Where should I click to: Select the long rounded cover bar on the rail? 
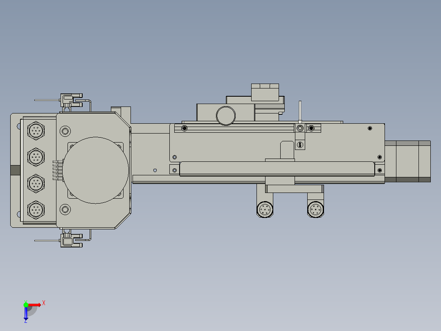(277, 169)
